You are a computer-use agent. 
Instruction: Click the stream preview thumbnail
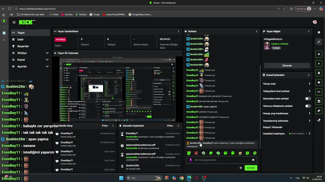(x=117, y=89)
